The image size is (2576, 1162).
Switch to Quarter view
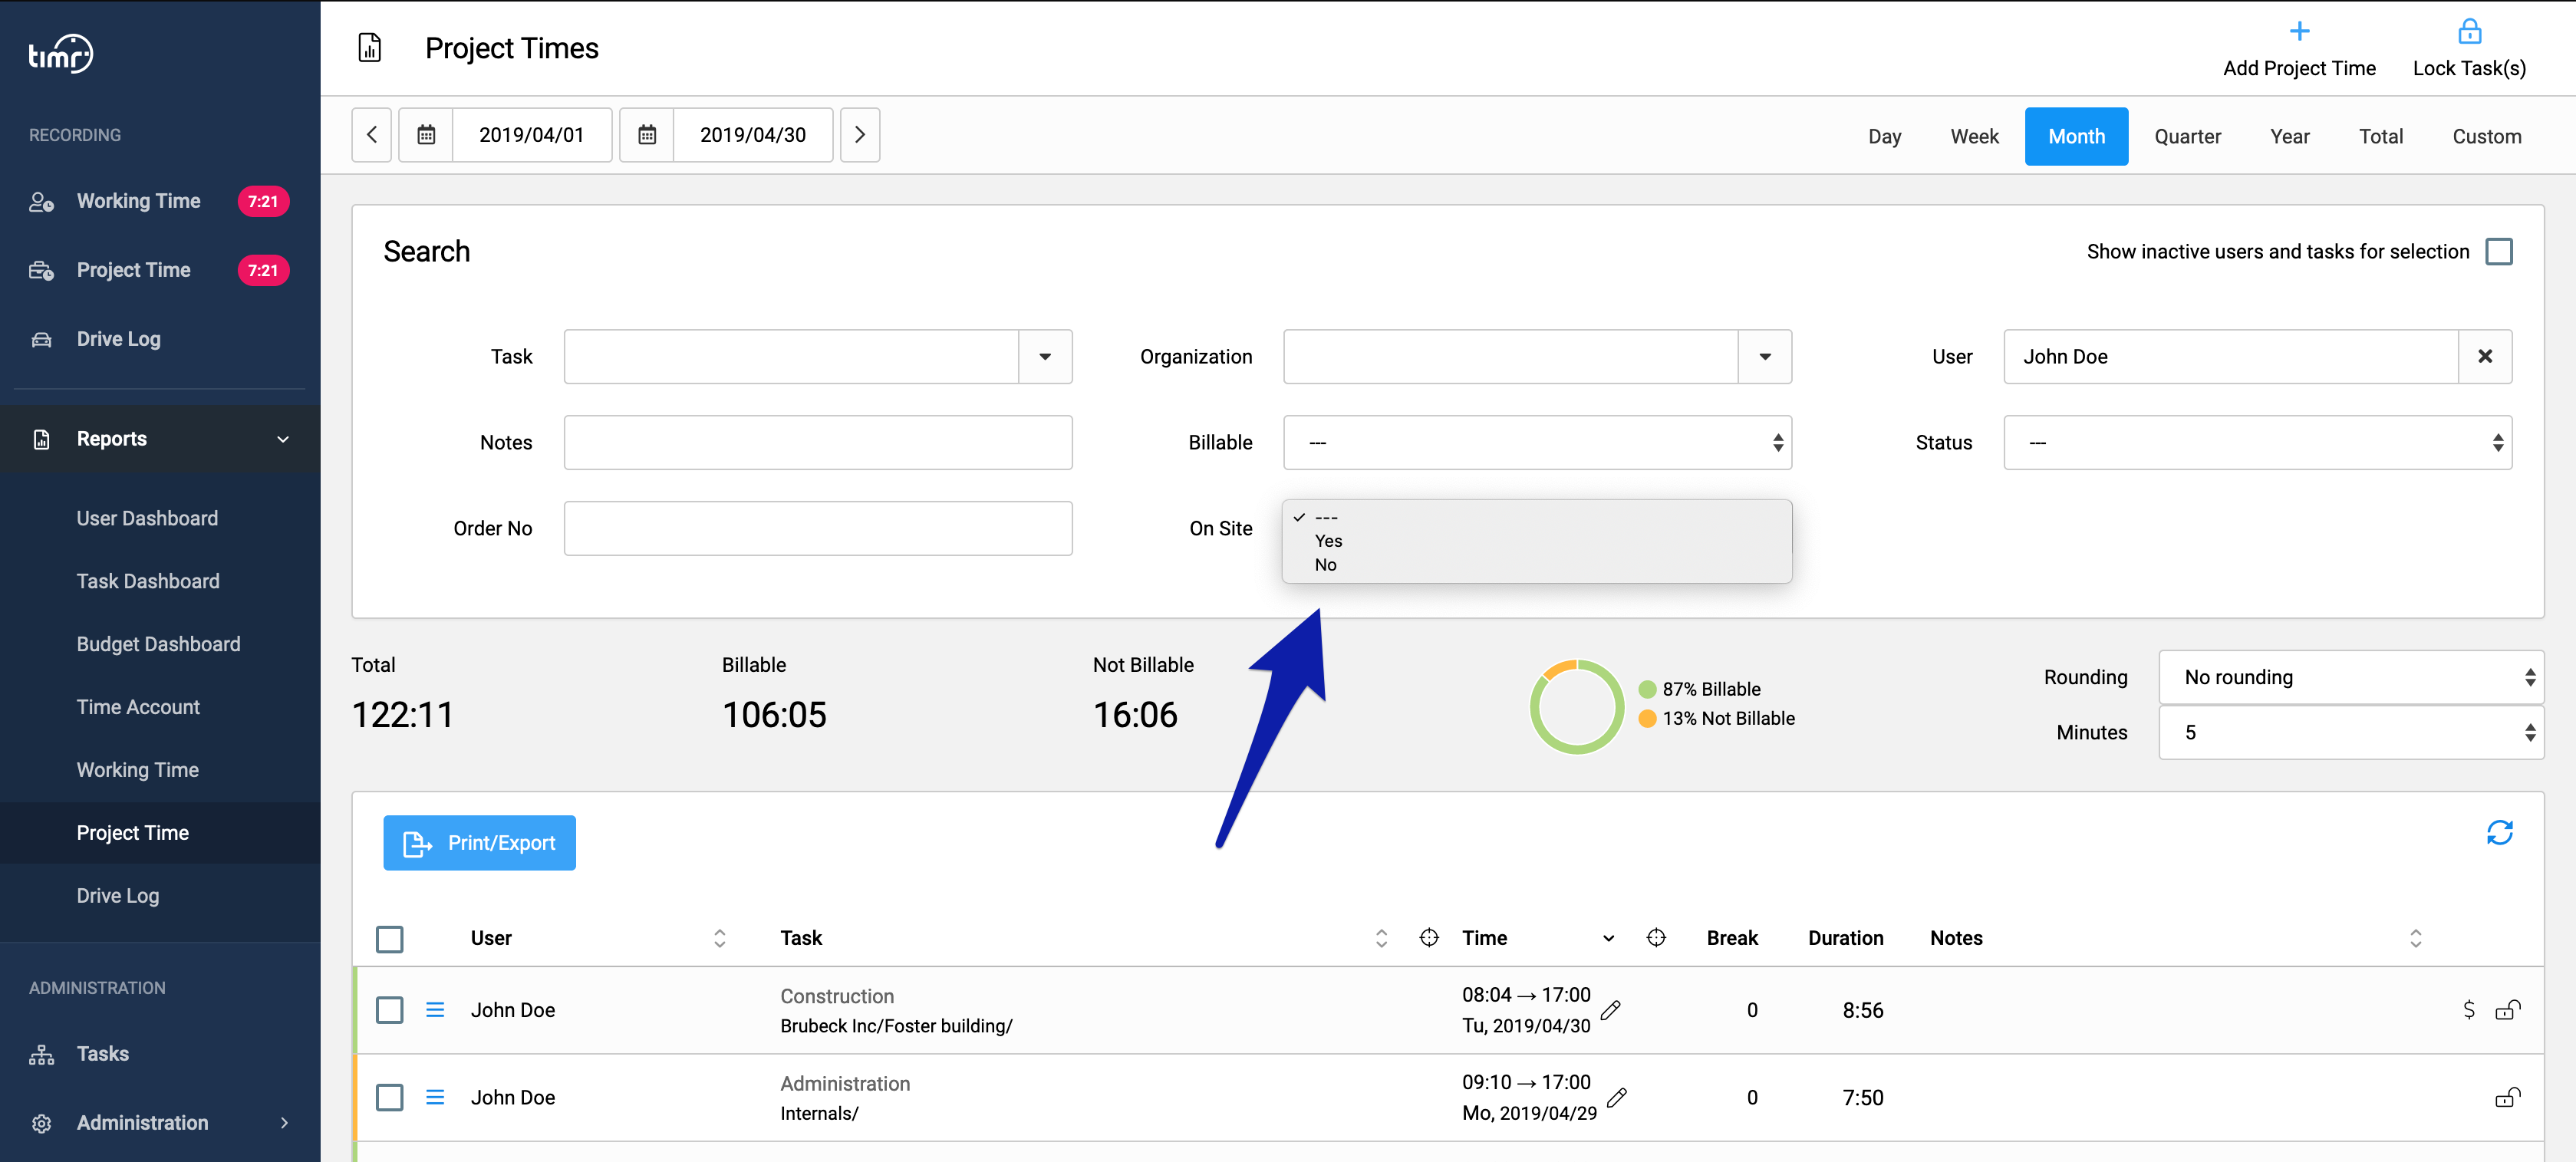[x=2187, y=136]
